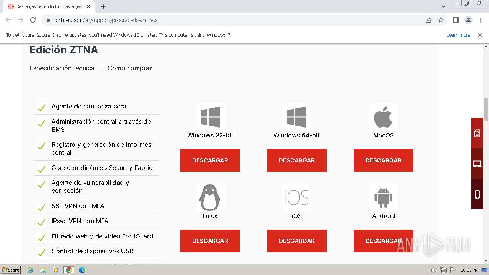Click the Android robot icon
Screen dimensions: 489x275
pos(383,197)
